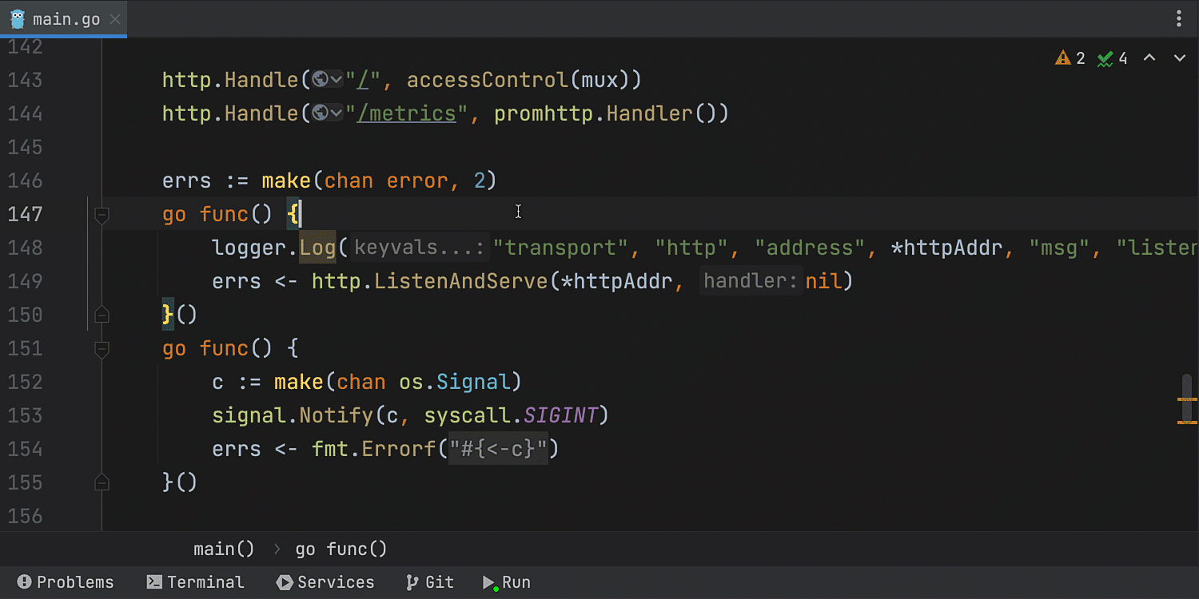
Task: Click the Notify method on line 153
Action: [x=337, y=415]
